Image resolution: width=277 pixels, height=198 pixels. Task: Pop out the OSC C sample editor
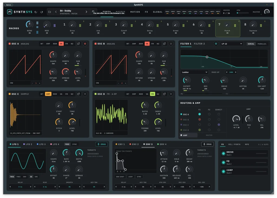(x=78, y=94)
